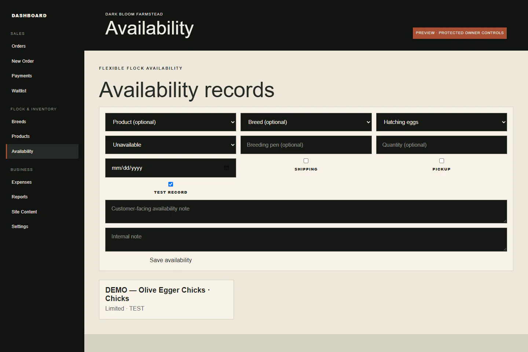The height and width of the screenshot is (352, 528).
Task: Select Availability in sidebar
Action: pyautogui.click(x=42, y=151)
